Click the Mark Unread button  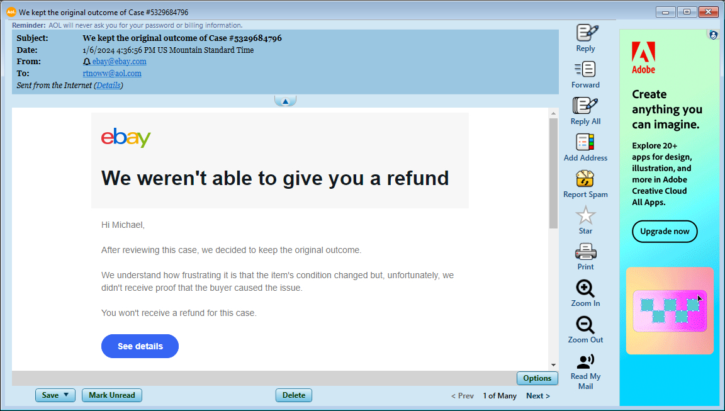pyautogui.click(x=112, y=395)
